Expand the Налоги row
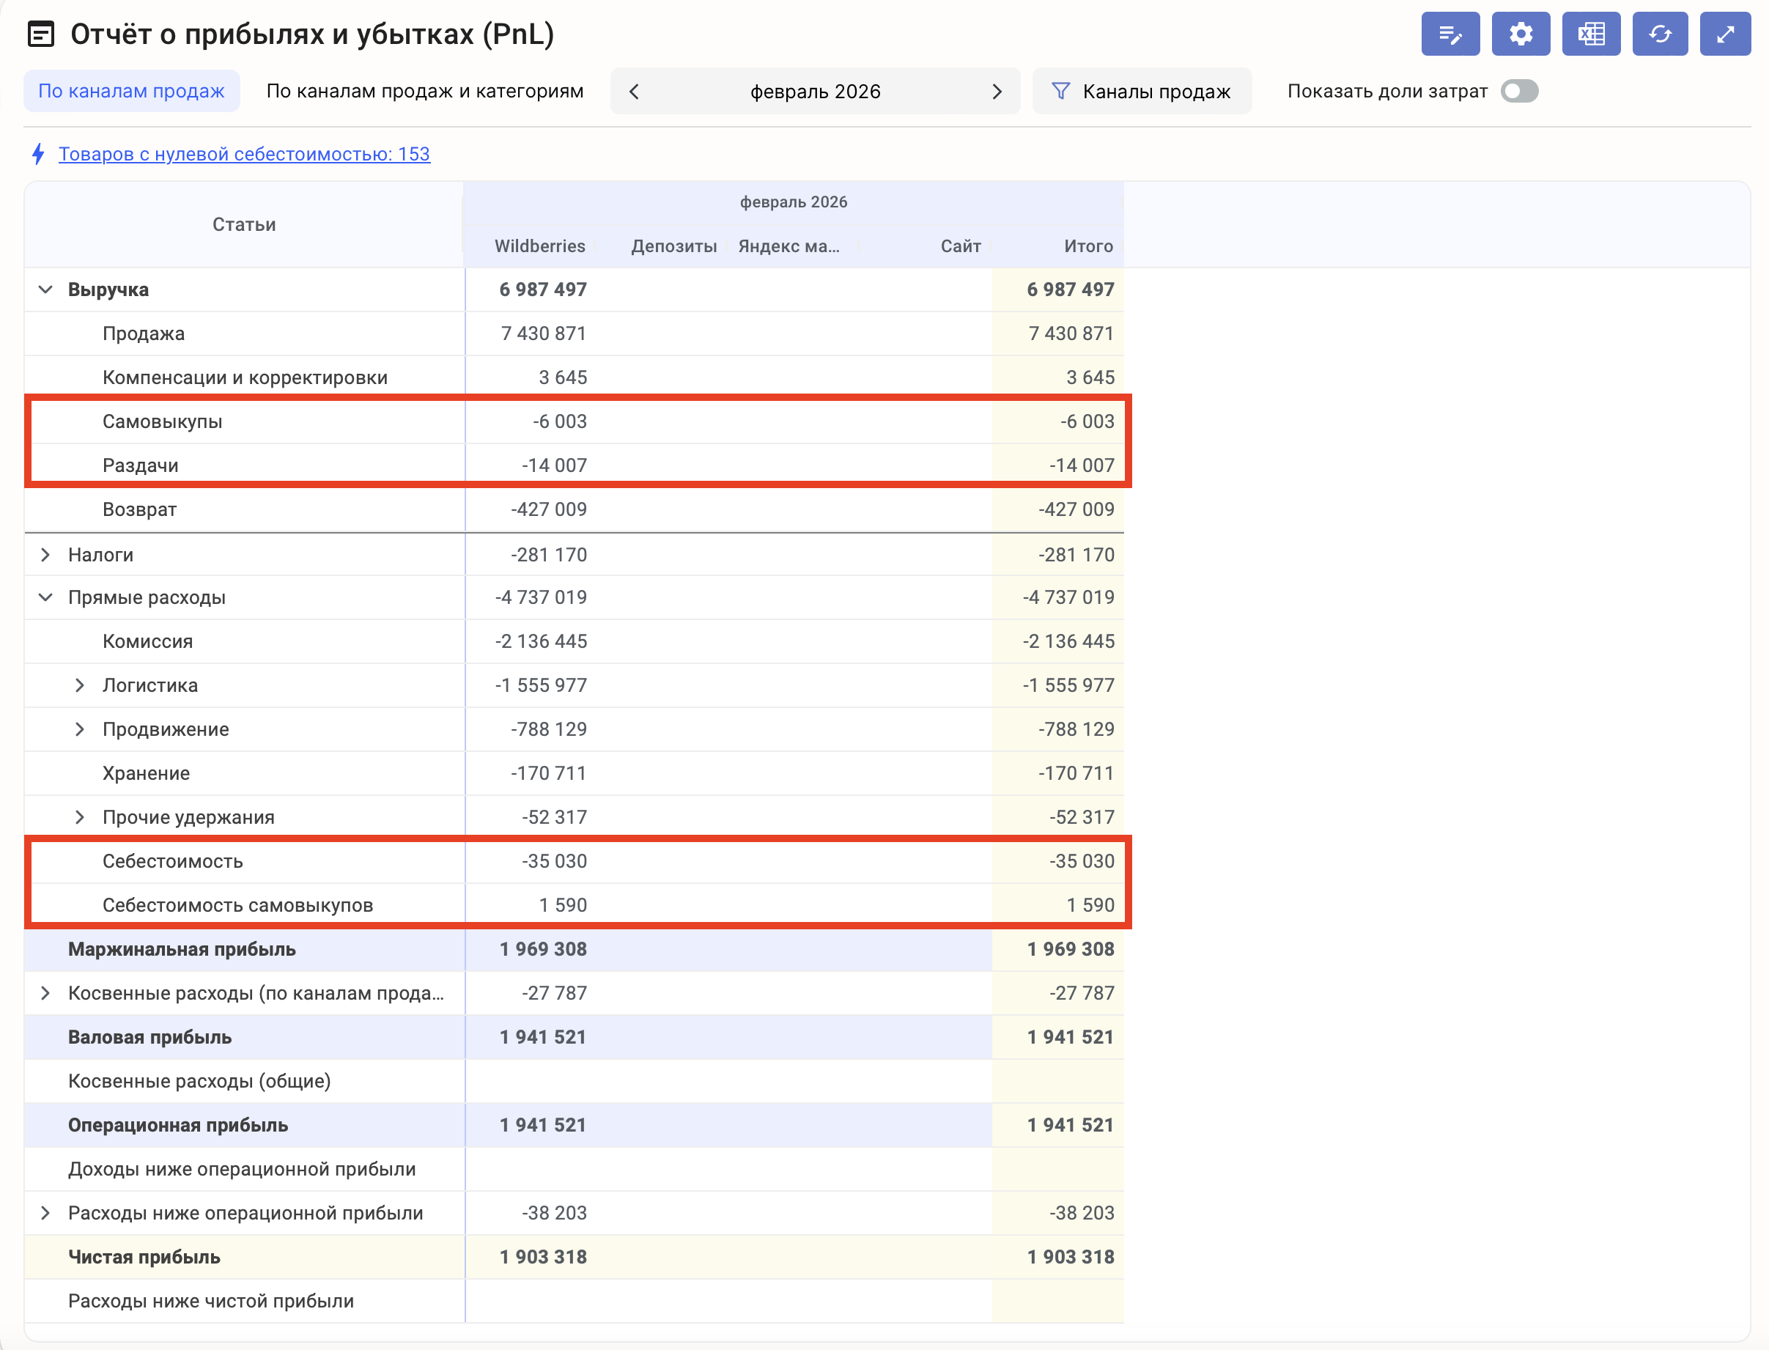 [45, 555]
